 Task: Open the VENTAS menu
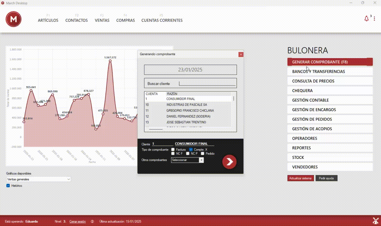coord(102,20)
